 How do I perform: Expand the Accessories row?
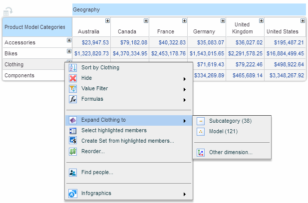coord(69,40)
